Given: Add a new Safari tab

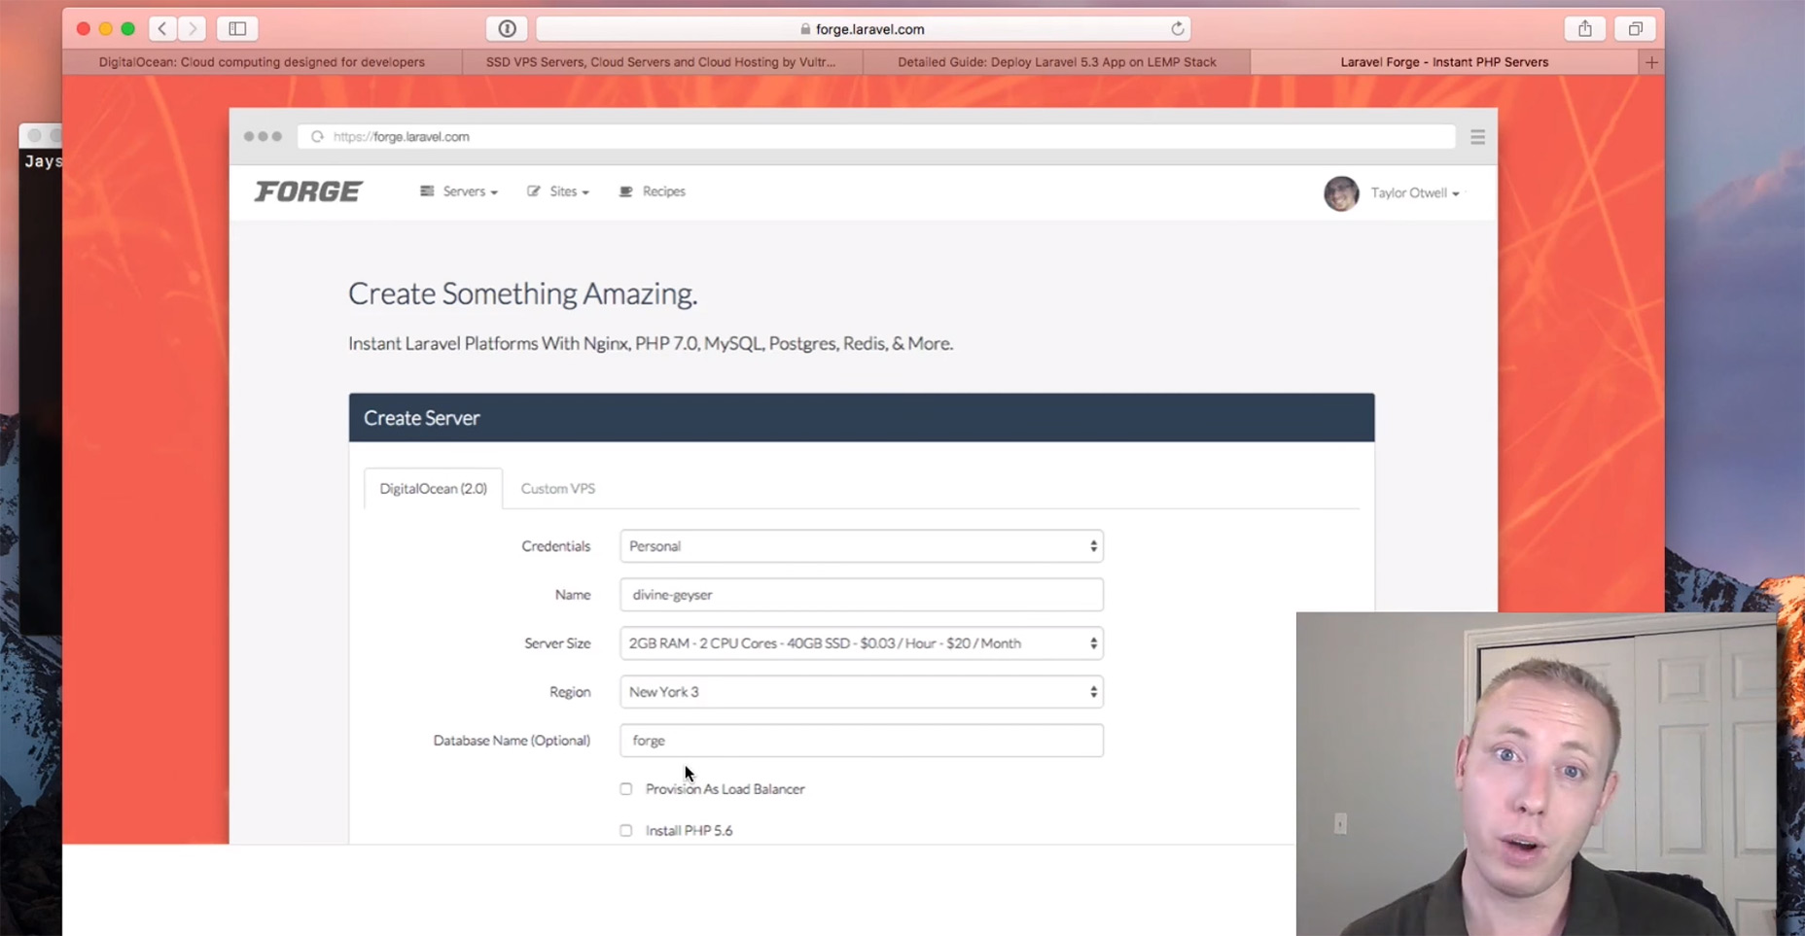Looking at the screenshot, I should click(x=1651, y=62).
